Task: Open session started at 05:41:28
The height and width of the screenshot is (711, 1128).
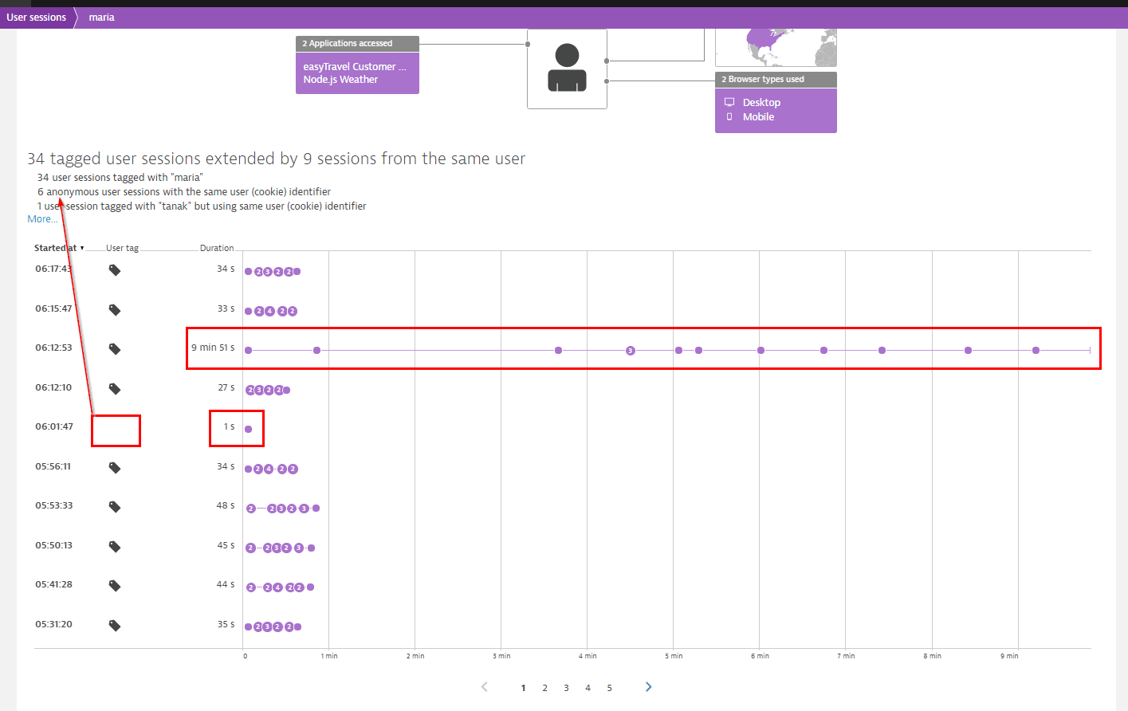Action: (x=53, y=584)
